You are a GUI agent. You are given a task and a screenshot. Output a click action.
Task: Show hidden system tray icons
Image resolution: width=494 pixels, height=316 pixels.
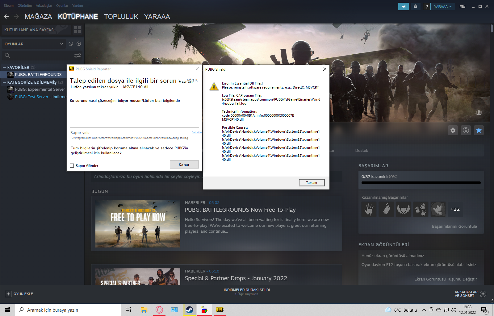424,310
